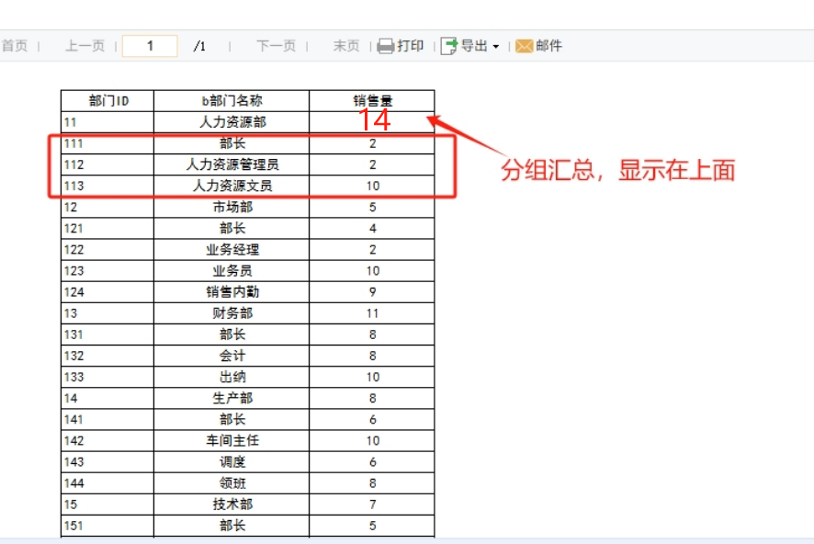814x544 pixels.
Task: Click sales value 9 for 销售内勤
Action: (372, 292)
